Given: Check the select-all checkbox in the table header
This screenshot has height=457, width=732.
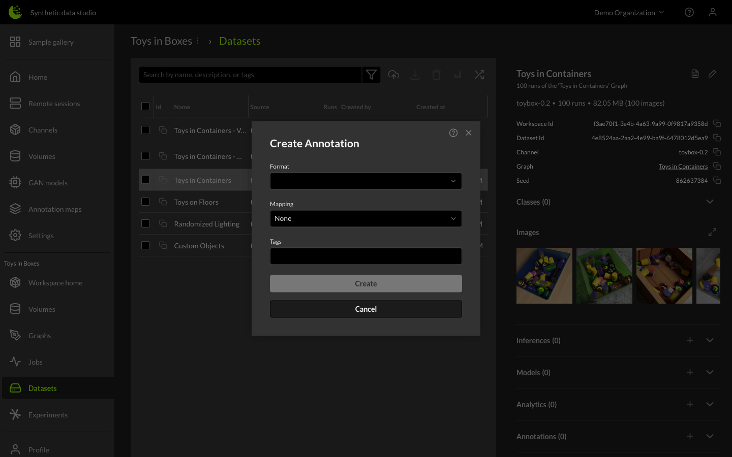Looking at the screenshot, I should [146, 106].
